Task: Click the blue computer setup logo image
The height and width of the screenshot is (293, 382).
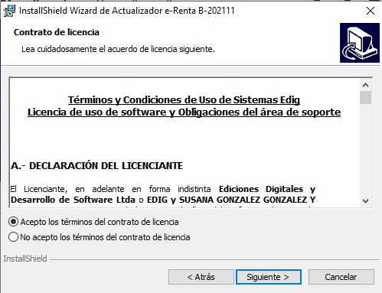Action: [x=360, y=43]
